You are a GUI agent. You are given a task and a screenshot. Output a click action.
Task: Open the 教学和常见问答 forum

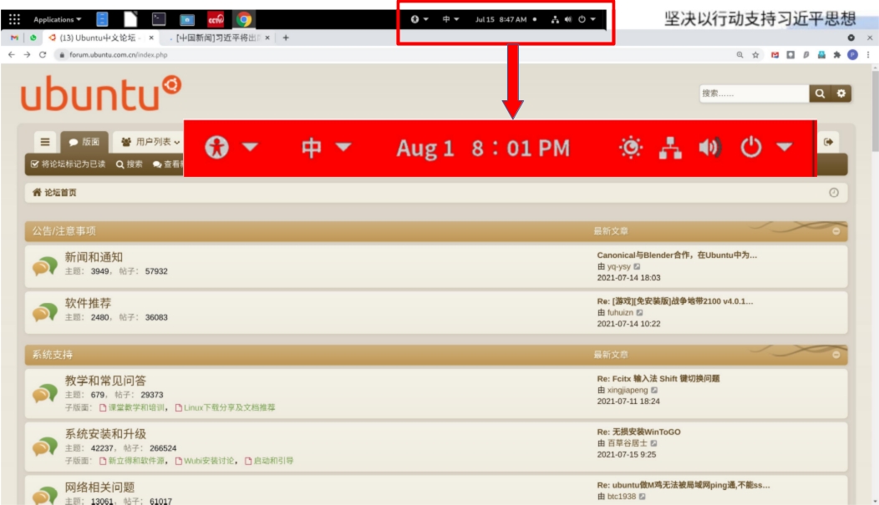(x=105, y=381)
